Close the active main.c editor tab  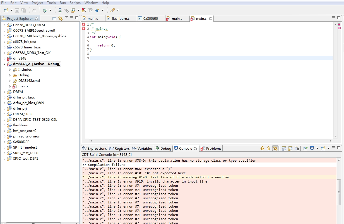(x=210, y=18)
